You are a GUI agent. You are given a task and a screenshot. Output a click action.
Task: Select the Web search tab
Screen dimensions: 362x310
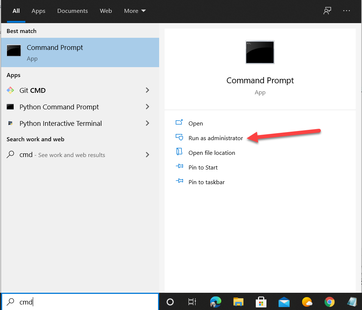pos(106,11)
